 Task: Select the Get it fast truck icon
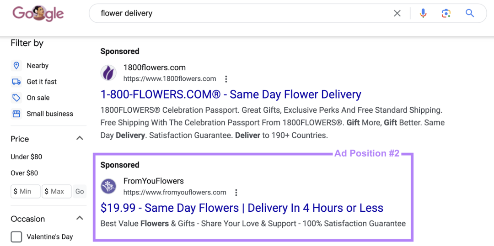pos(16,82)
